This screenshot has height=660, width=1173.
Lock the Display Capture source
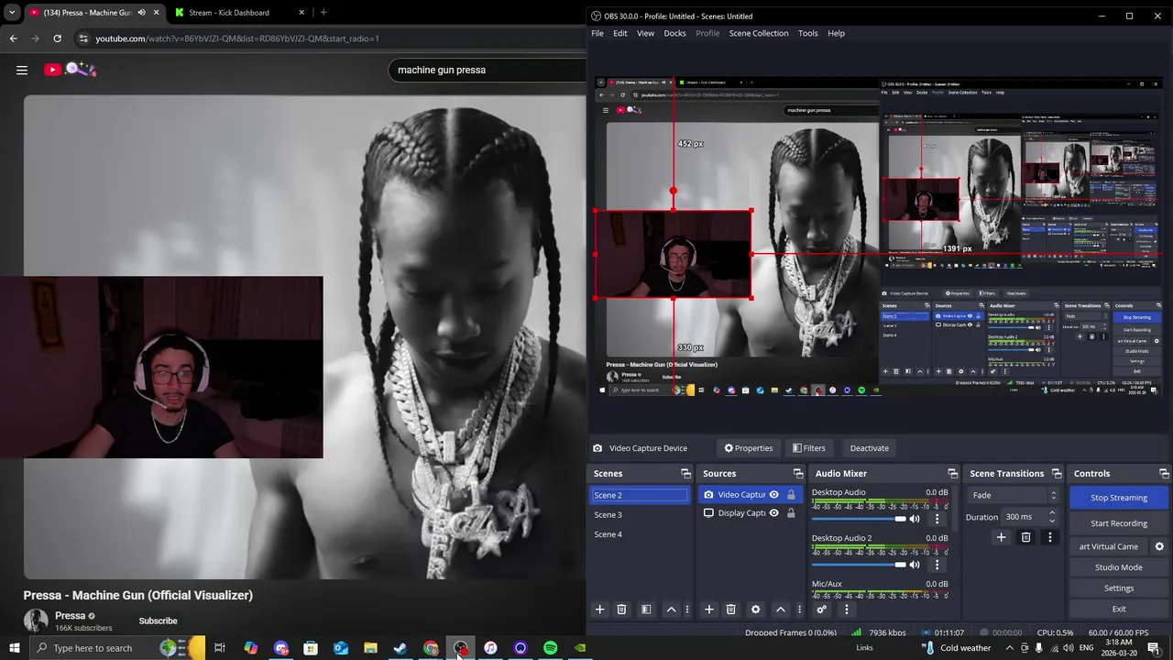pyautogui.click(x=791, y=513)
